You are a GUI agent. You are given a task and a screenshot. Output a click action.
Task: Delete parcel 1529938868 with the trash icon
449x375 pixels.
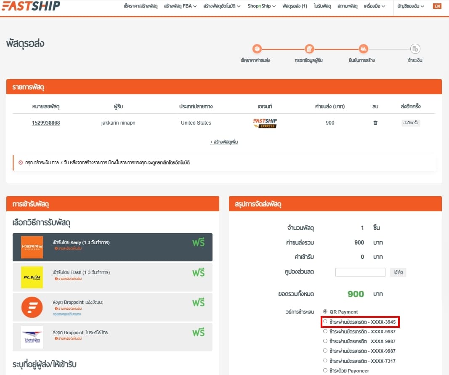(375, 123)
